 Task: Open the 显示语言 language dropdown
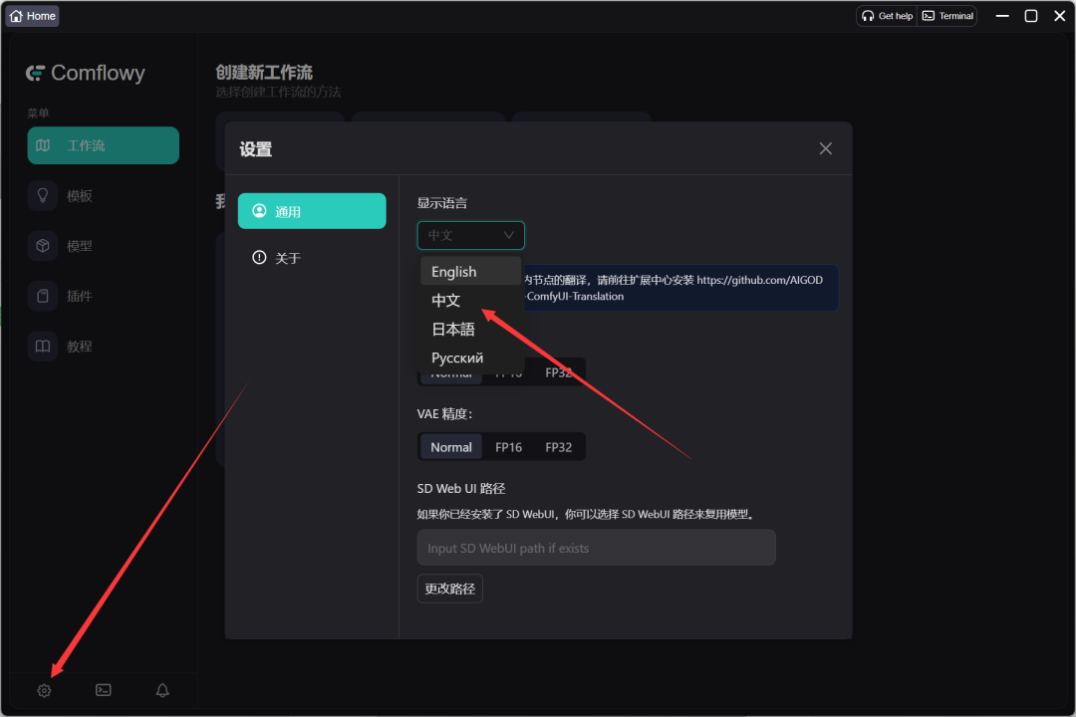(470, 235)
